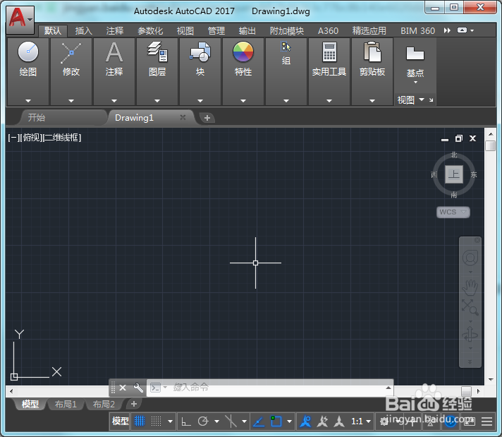
Task: Open the AutoCAD application menu button
Action: click(20, 19)
